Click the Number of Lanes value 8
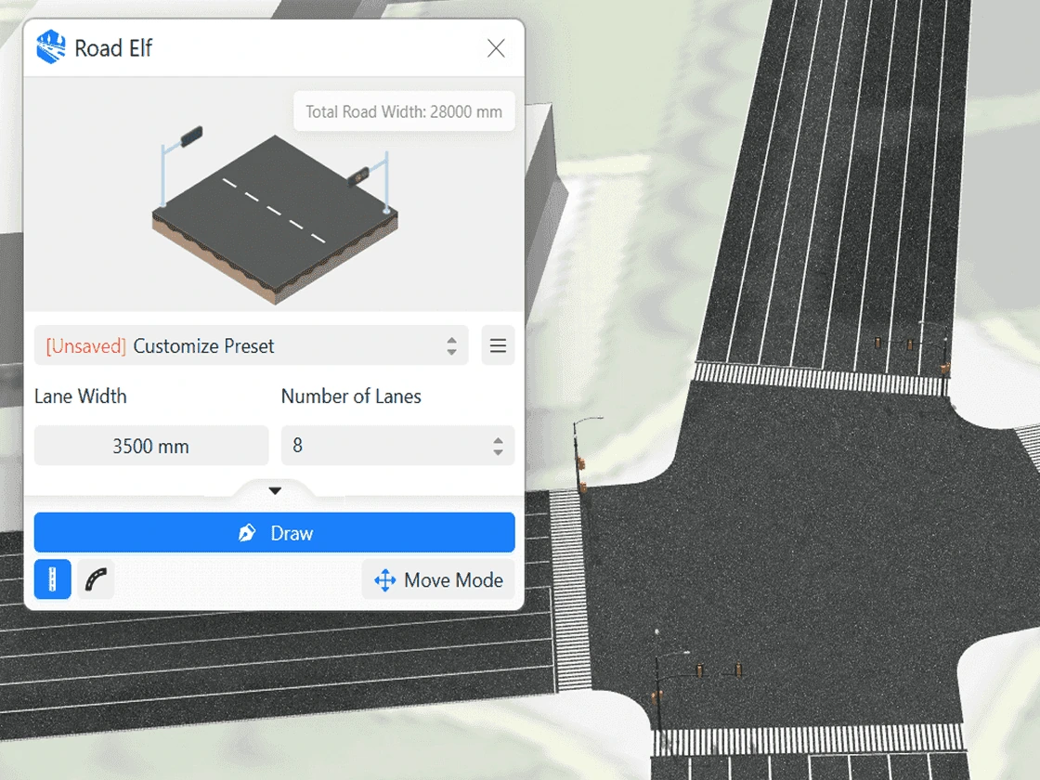Viewport: 1040px width, 780px height. click(381, 447)
